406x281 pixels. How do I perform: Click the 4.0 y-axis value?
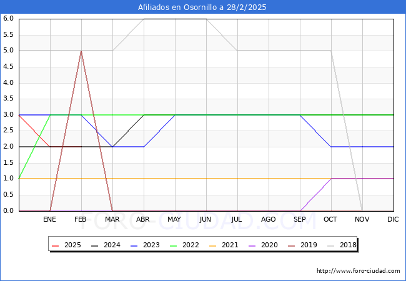click(8, 82)
